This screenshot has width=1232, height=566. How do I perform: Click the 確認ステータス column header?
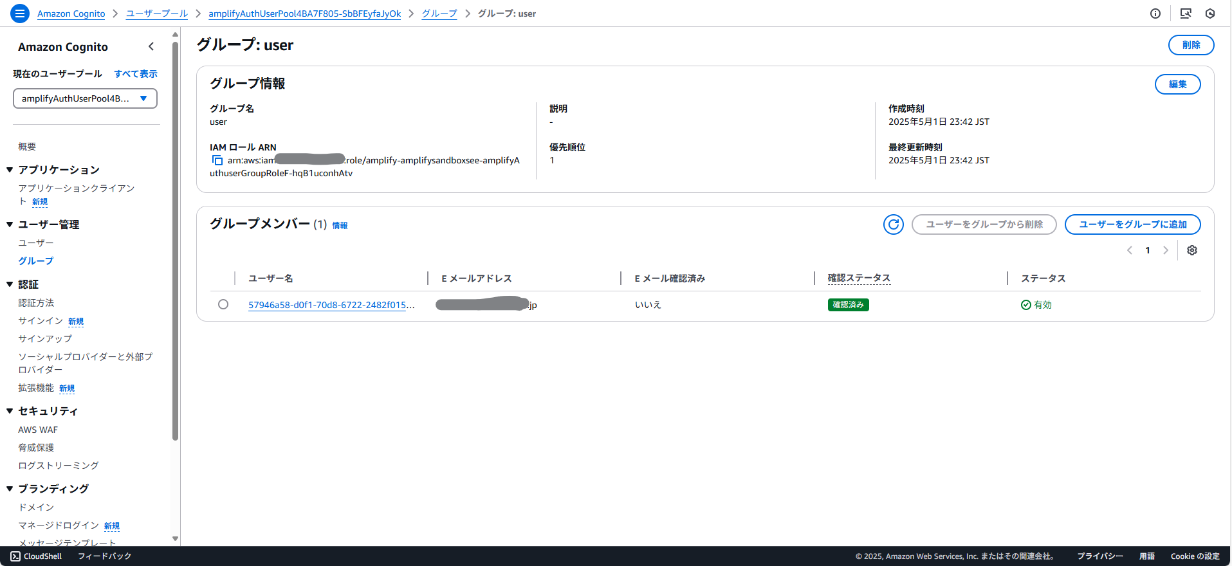click(x=859, y=278)
